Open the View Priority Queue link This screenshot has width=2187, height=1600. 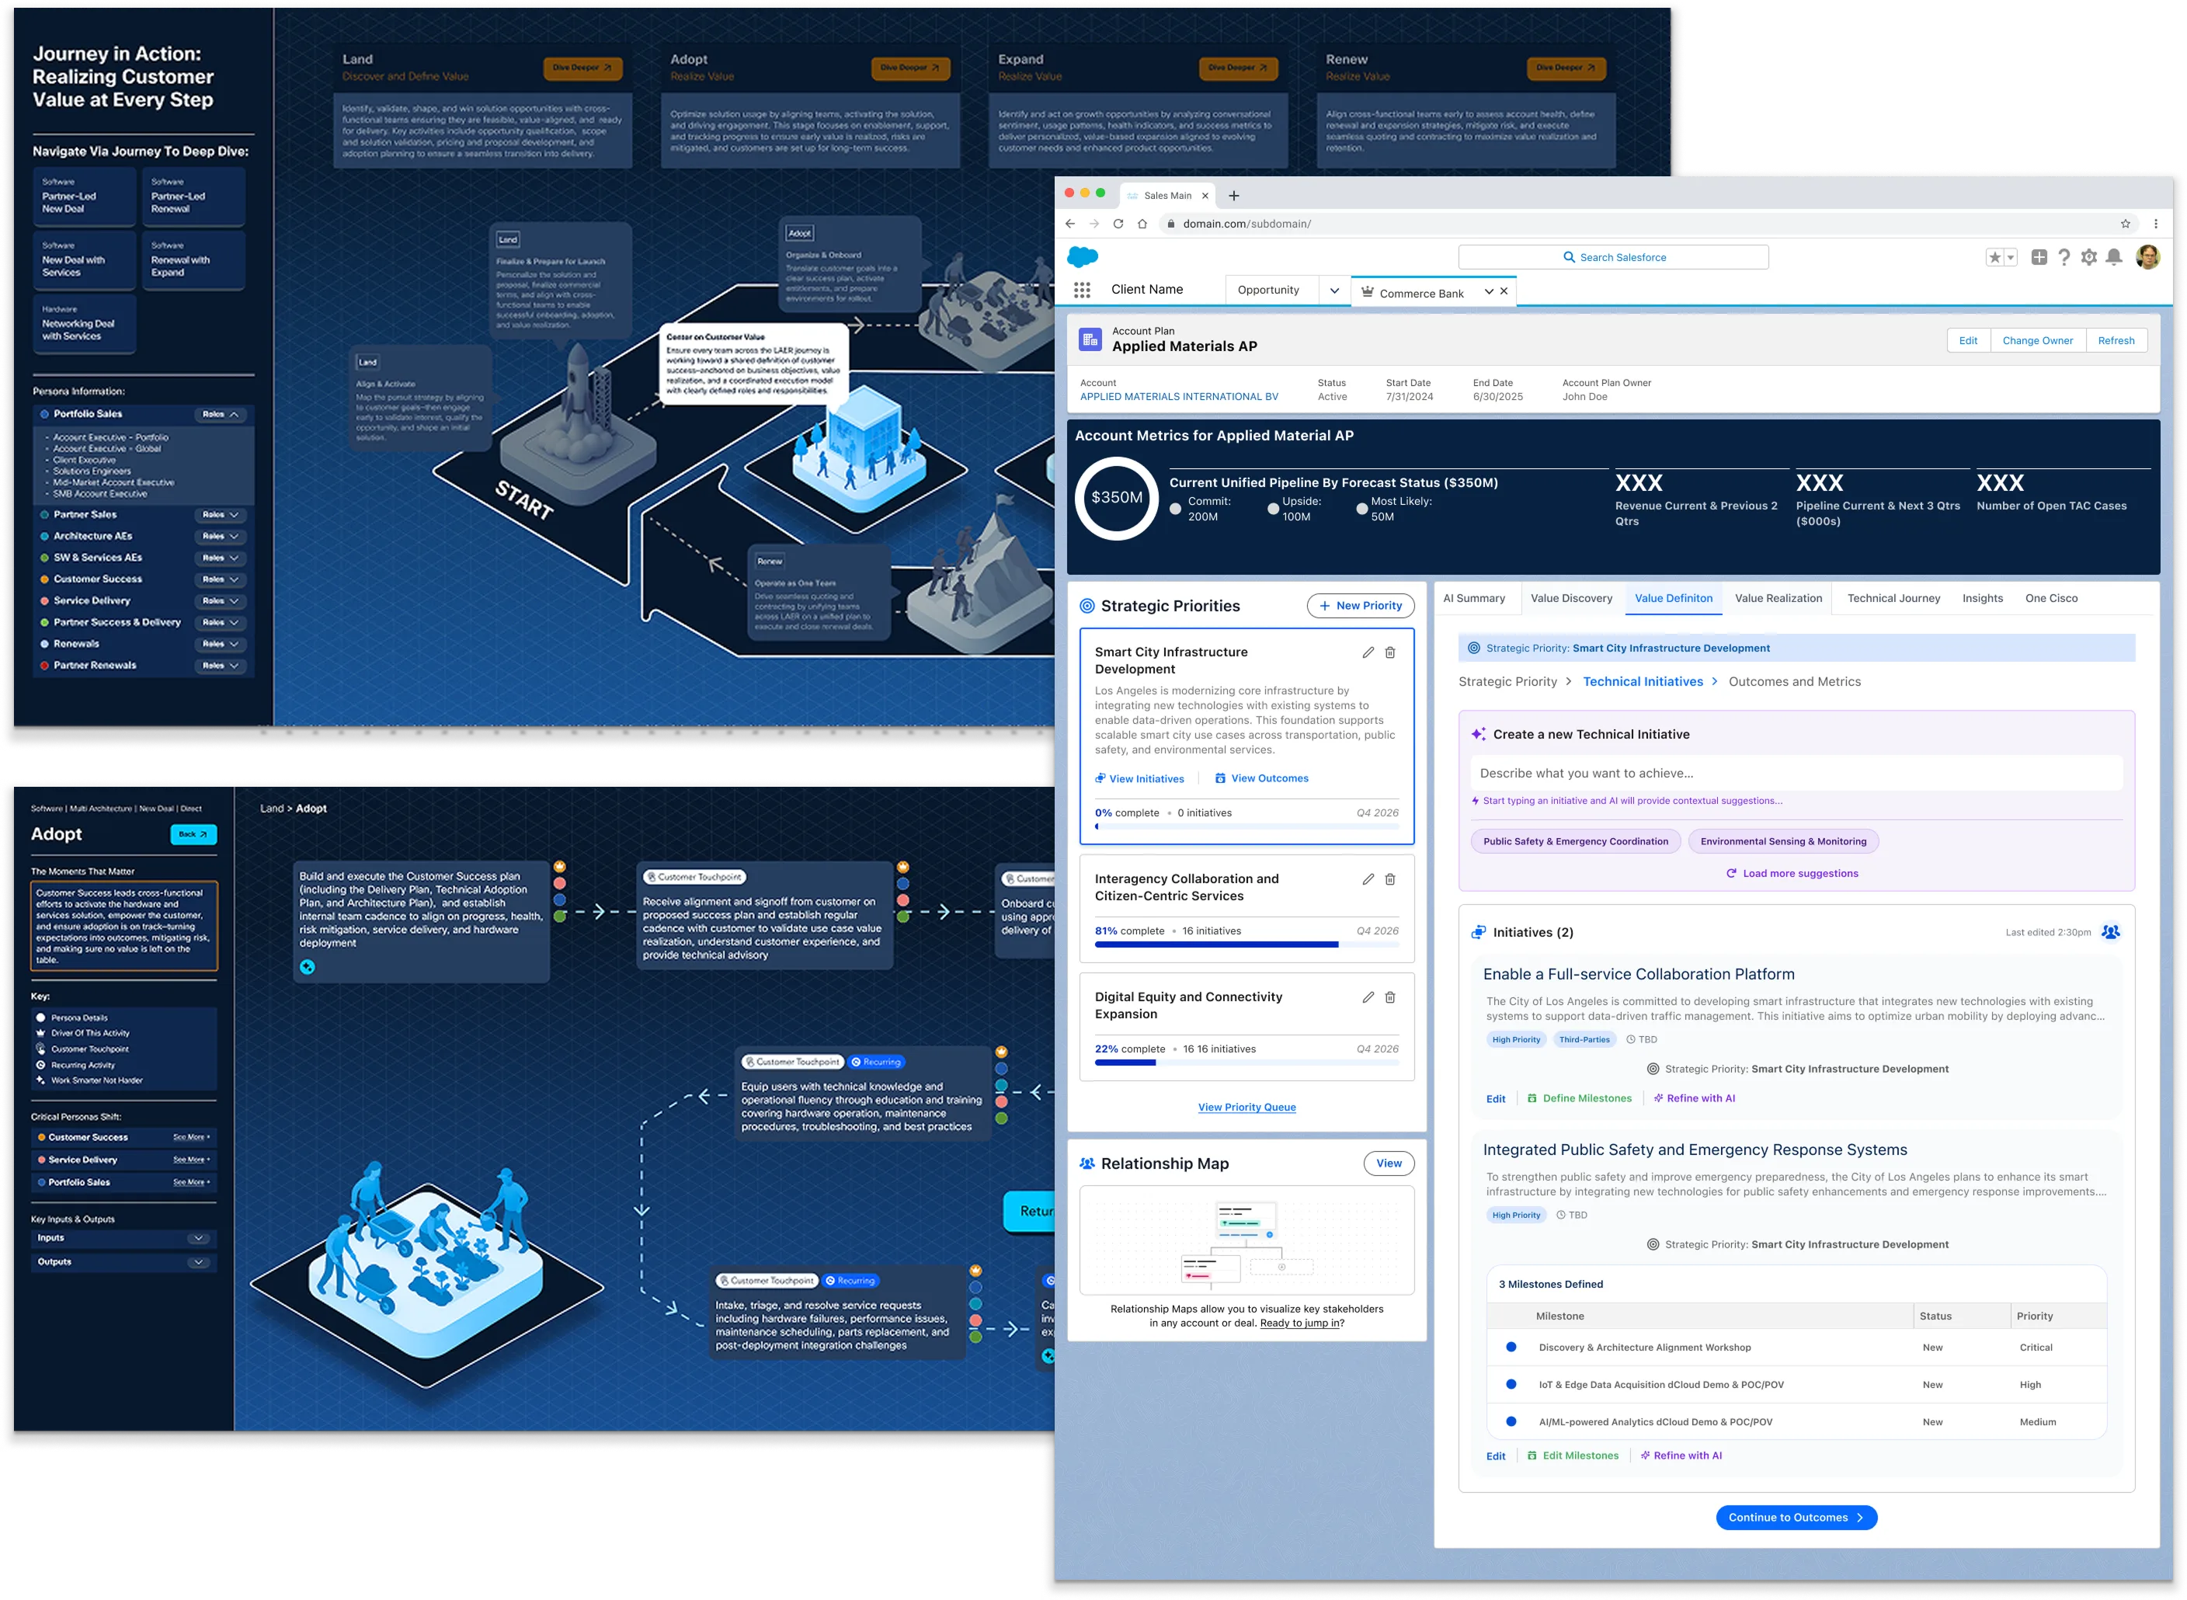pos(1246,1107)
